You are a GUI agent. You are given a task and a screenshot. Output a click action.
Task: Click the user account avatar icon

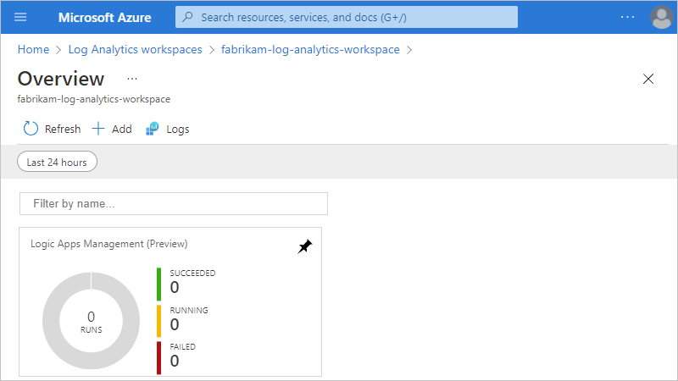661,17
